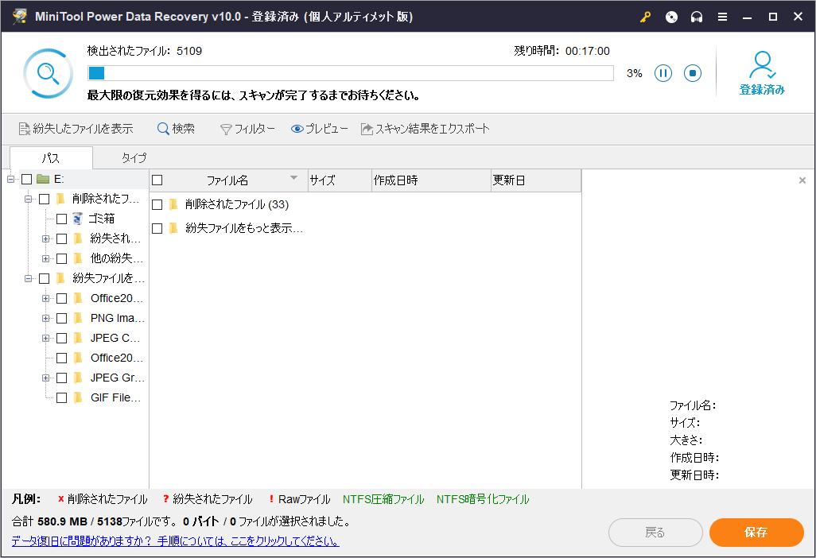Stop the scan with the stop icon

tap(693, 73)
